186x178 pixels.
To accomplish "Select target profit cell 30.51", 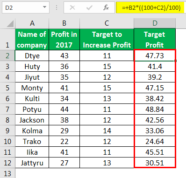I will tap(155, 163).
